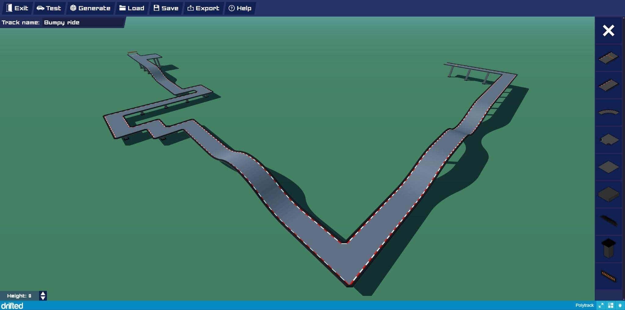Viewport: 625px width, 310px height.
Task: Select the curved road track piece
Action: [x=609, y=112]
